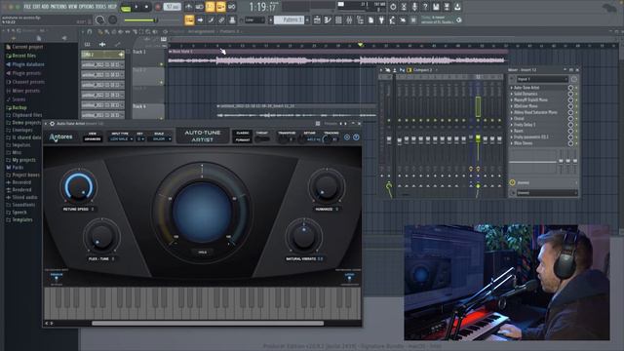Click the save project disk icon
The image size is (624, 351).
436,7
